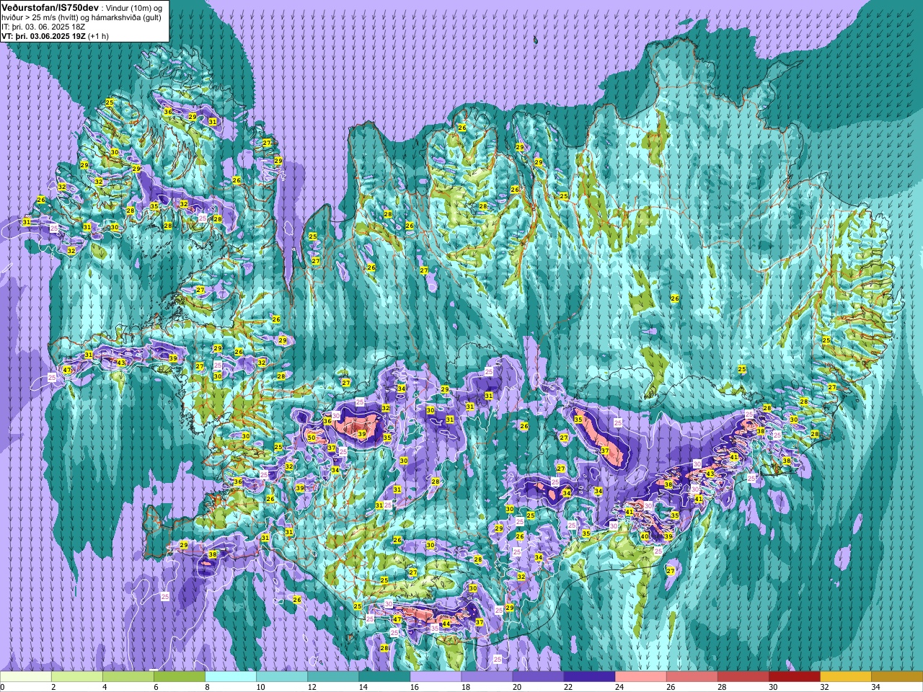Pick the dark gold legend swatch above 34
Viewport: 923px width, 692px height.
(896, 677)
